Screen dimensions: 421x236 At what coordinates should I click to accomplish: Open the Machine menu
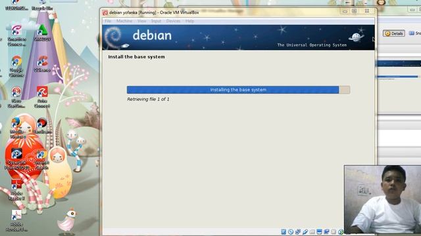coord(124,21)
